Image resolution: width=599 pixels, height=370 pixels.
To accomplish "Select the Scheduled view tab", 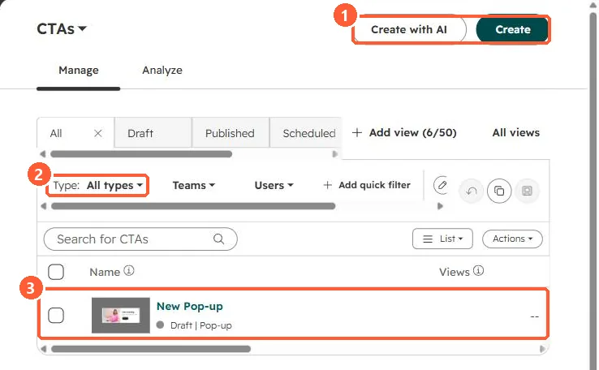I will coord(306,133).
